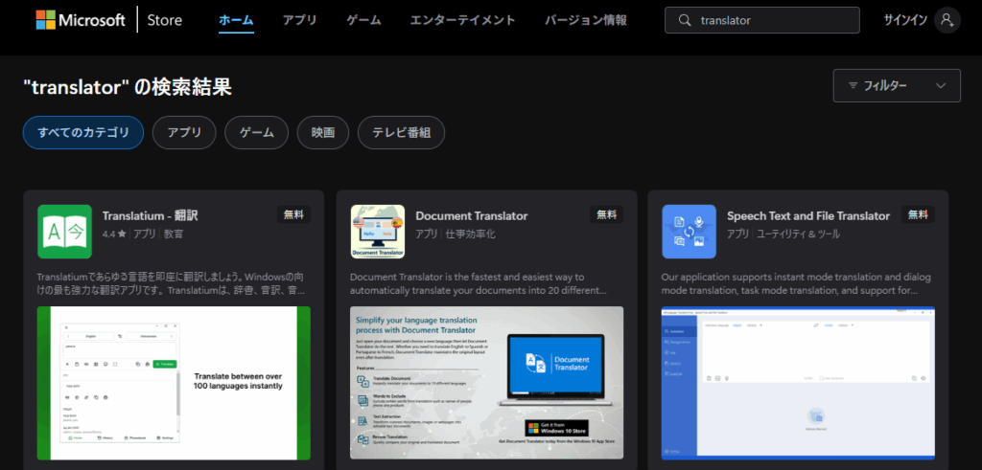Screen dimensions: 982x470
Task: Filter results by テレビ番組 chip
Action: pyautogui.click(x=402, y=132)
